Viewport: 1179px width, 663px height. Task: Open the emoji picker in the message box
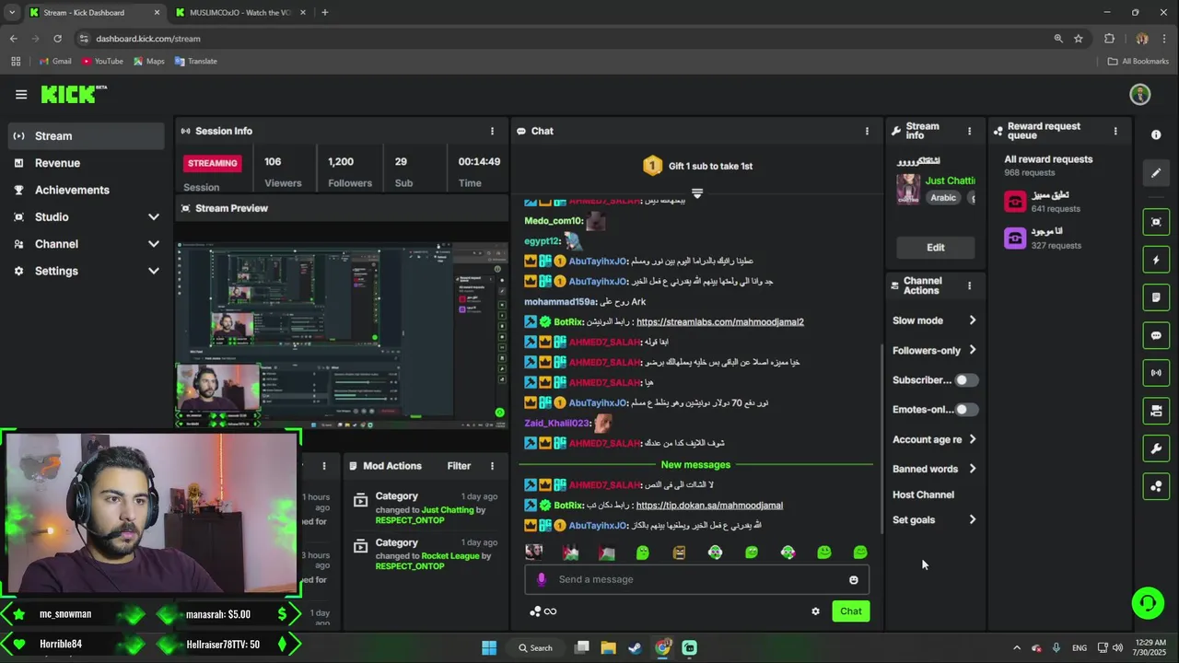(854, 579)
